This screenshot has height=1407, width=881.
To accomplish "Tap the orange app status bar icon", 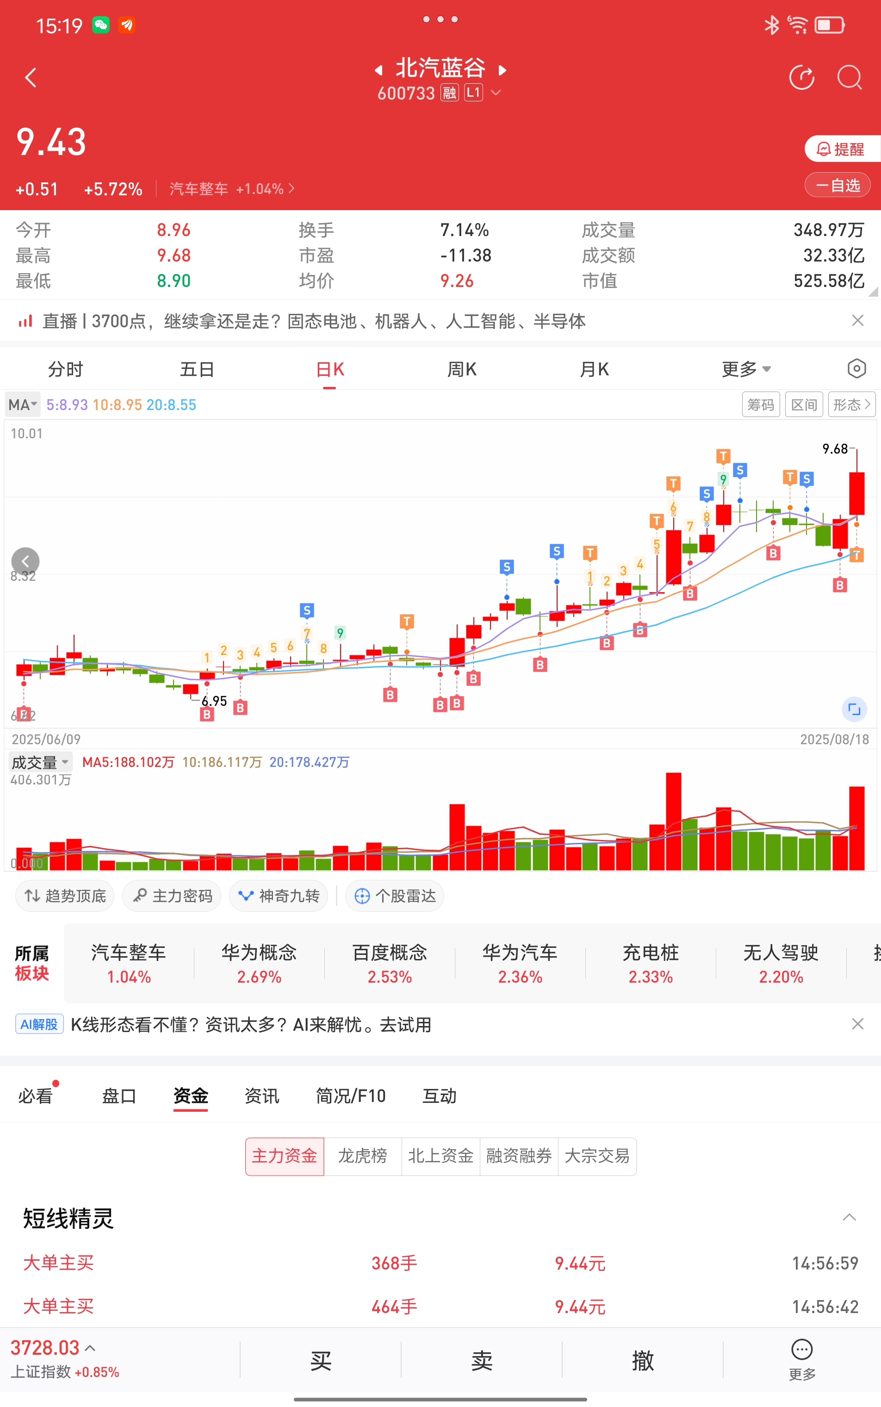I will pos(127,25).
